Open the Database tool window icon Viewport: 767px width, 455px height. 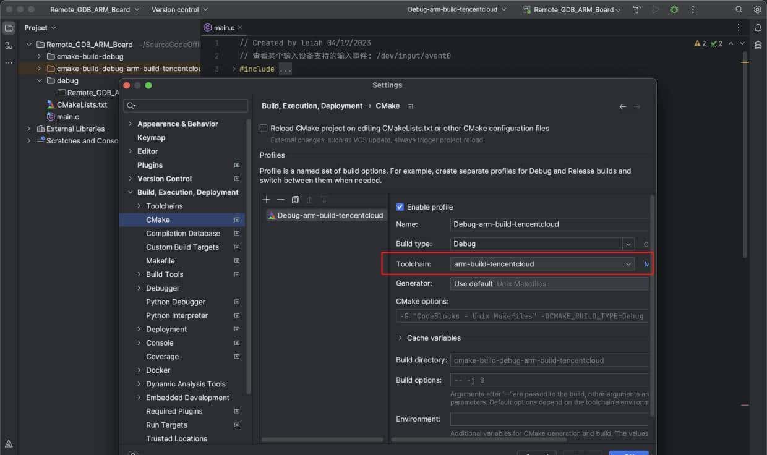pyautogui.click(x=758, y=46)
